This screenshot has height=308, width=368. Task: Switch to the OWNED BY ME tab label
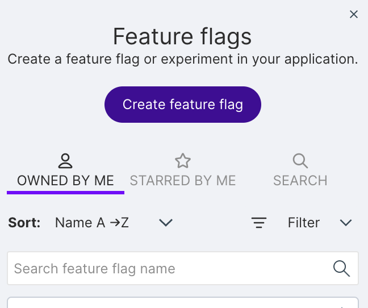click(65, 181)
